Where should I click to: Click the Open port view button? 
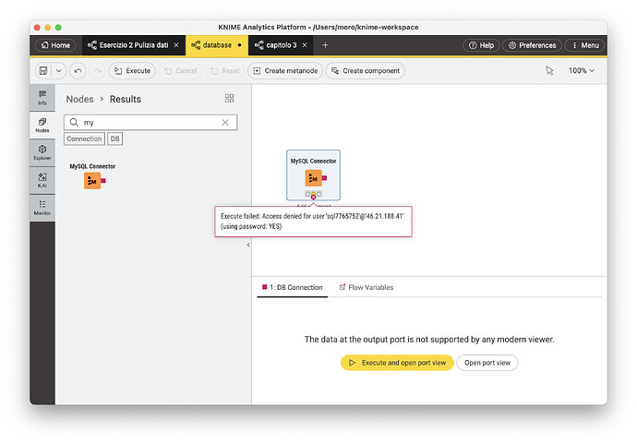coord(487,363)
